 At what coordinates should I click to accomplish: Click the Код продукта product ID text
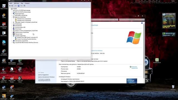click(73, 81)
